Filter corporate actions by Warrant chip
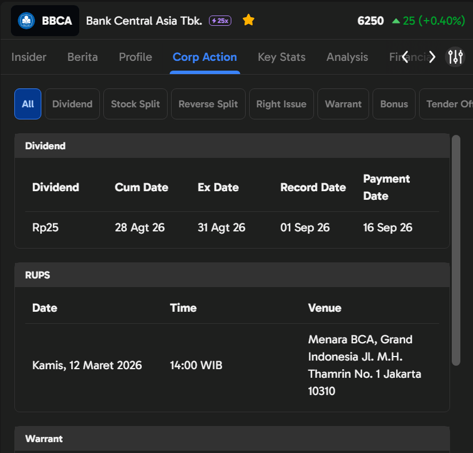This screenshot has width=473, height=453. click(343, 104)
